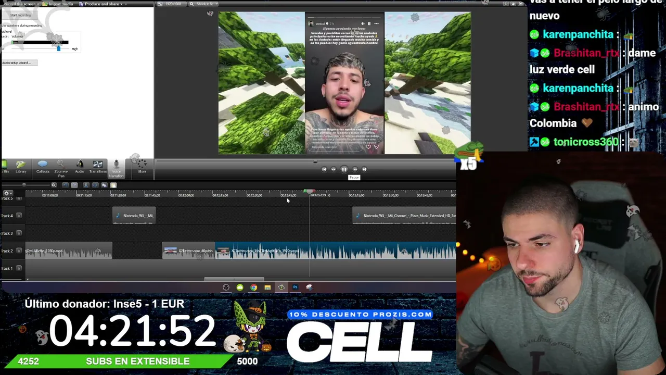Click the timeline playhead marker
This screenshot has height=375, width=666.
310,192
